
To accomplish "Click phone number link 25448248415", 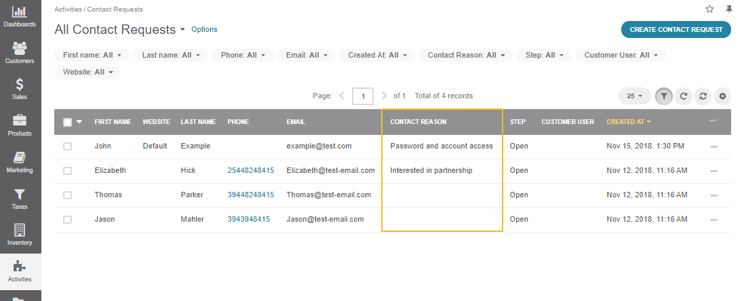I will click(250, 171).
